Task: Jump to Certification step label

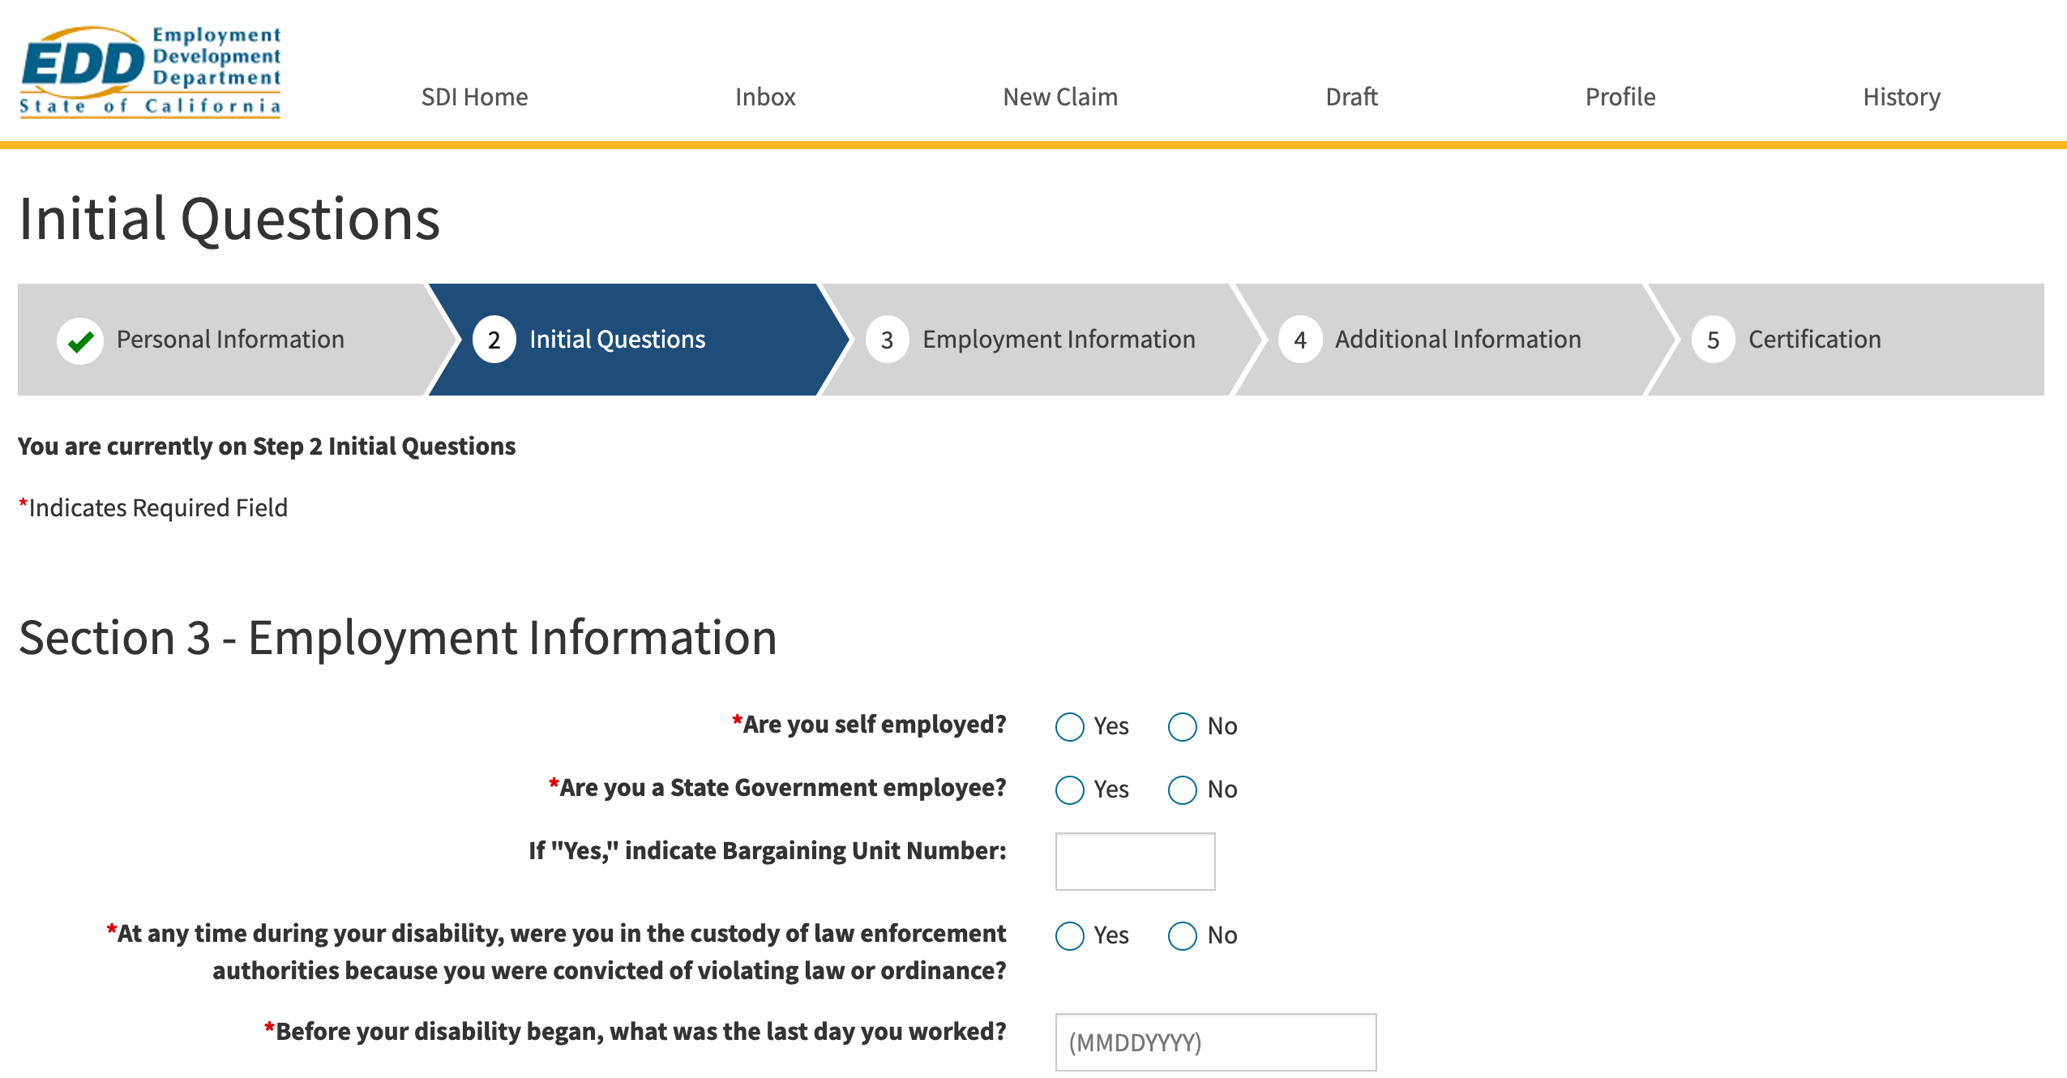Action: click(x=1814, y=340)
